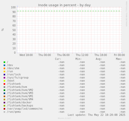Click the 'Fri 00:00' time axis label
The width and height of the screenshot is (129, 121).
[x=119, y=55]
